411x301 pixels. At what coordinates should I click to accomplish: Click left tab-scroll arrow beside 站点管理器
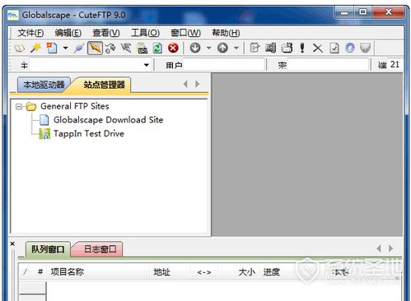point(185,84)
